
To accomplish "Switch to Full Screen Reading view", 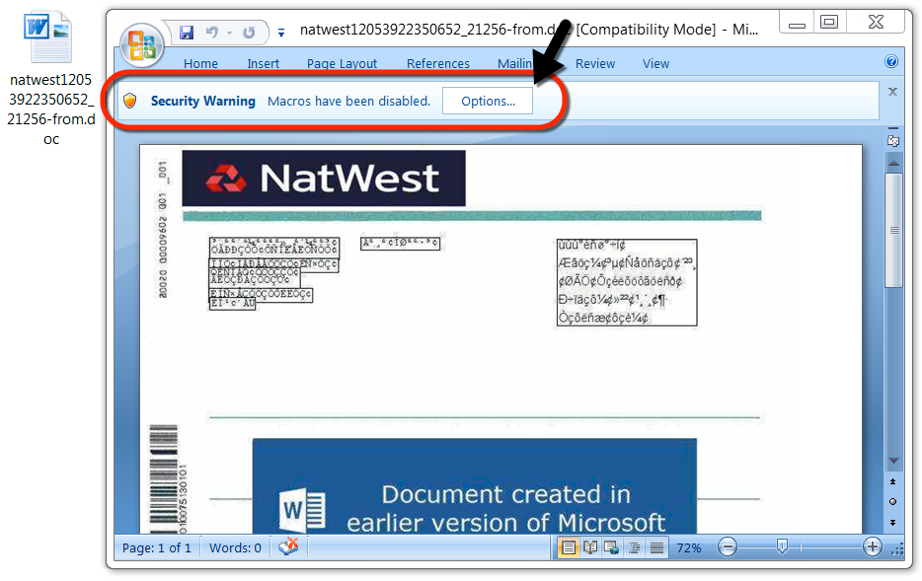I will click(590, 547).
